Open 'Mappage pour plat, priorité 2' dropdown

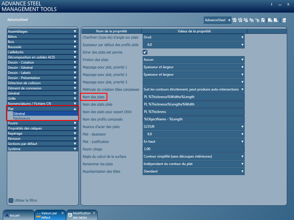coord(194,75)
